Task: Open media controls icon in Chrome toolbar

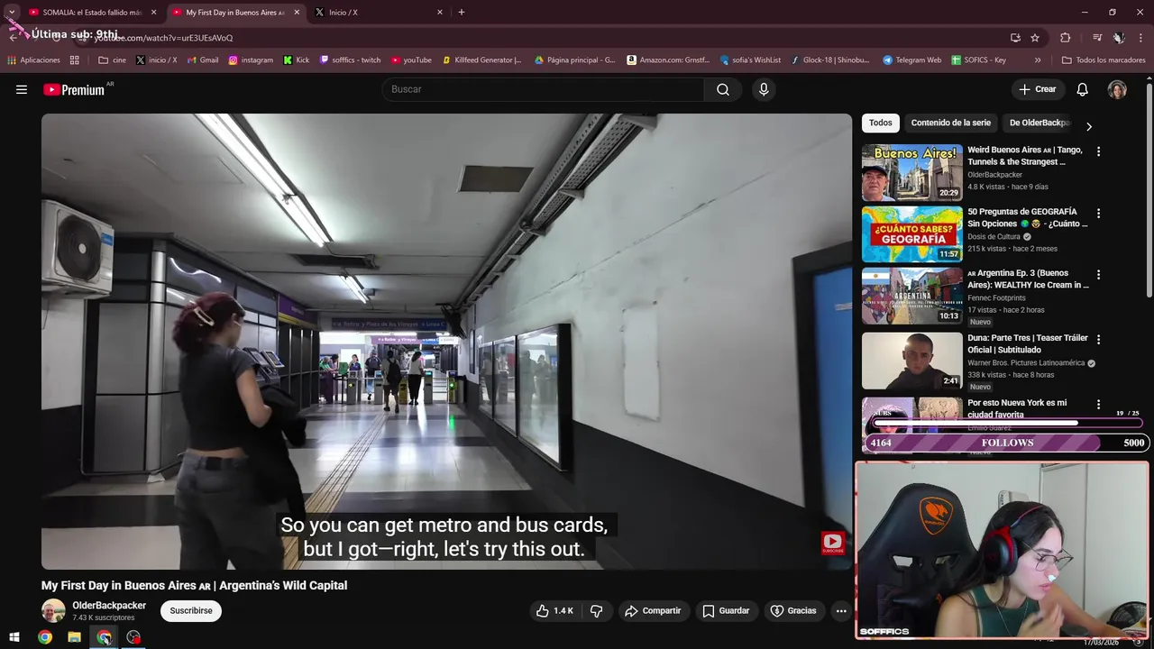Action: click(x=1097, y=38)
